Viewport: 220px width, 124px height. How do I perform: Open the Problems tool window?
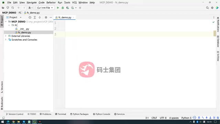45,114
